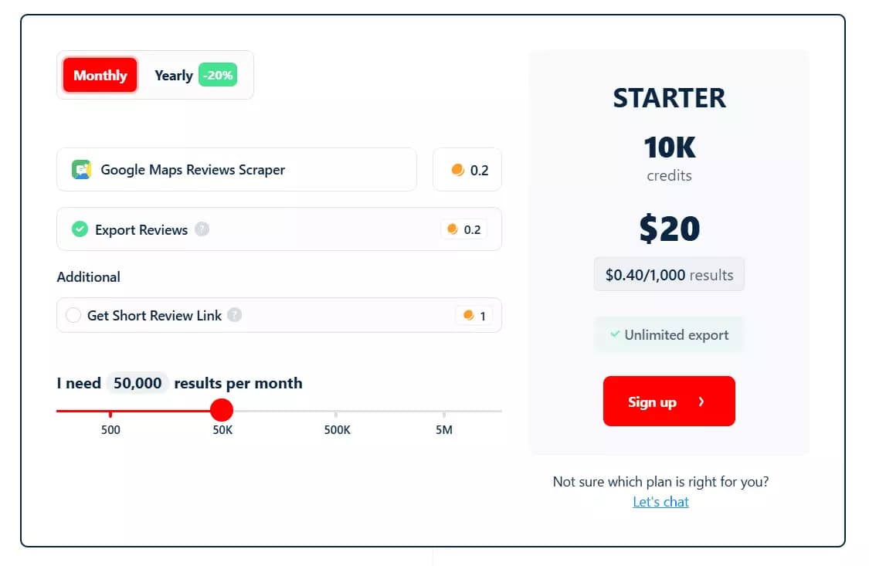Open the Let's chat link

pyautogui.click(x=660, y=501)
